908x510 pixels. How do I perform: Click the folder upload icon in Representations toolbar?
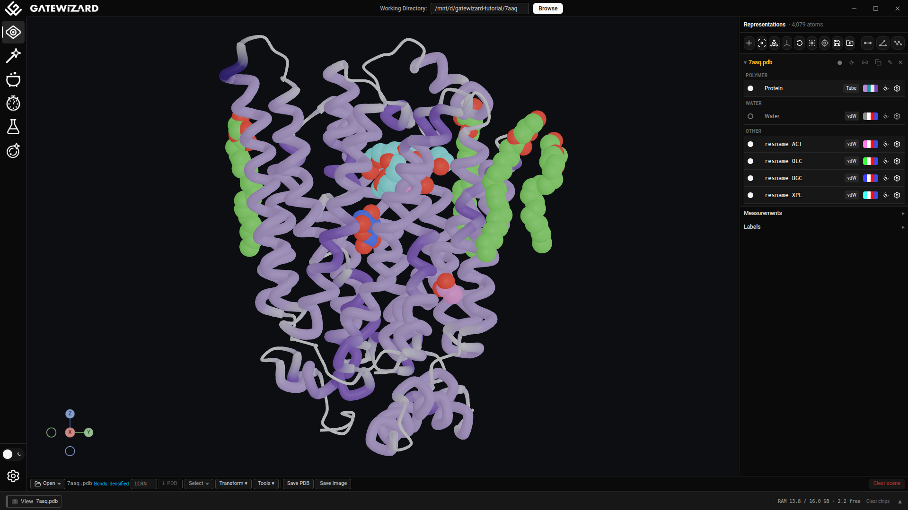point(850,43)
